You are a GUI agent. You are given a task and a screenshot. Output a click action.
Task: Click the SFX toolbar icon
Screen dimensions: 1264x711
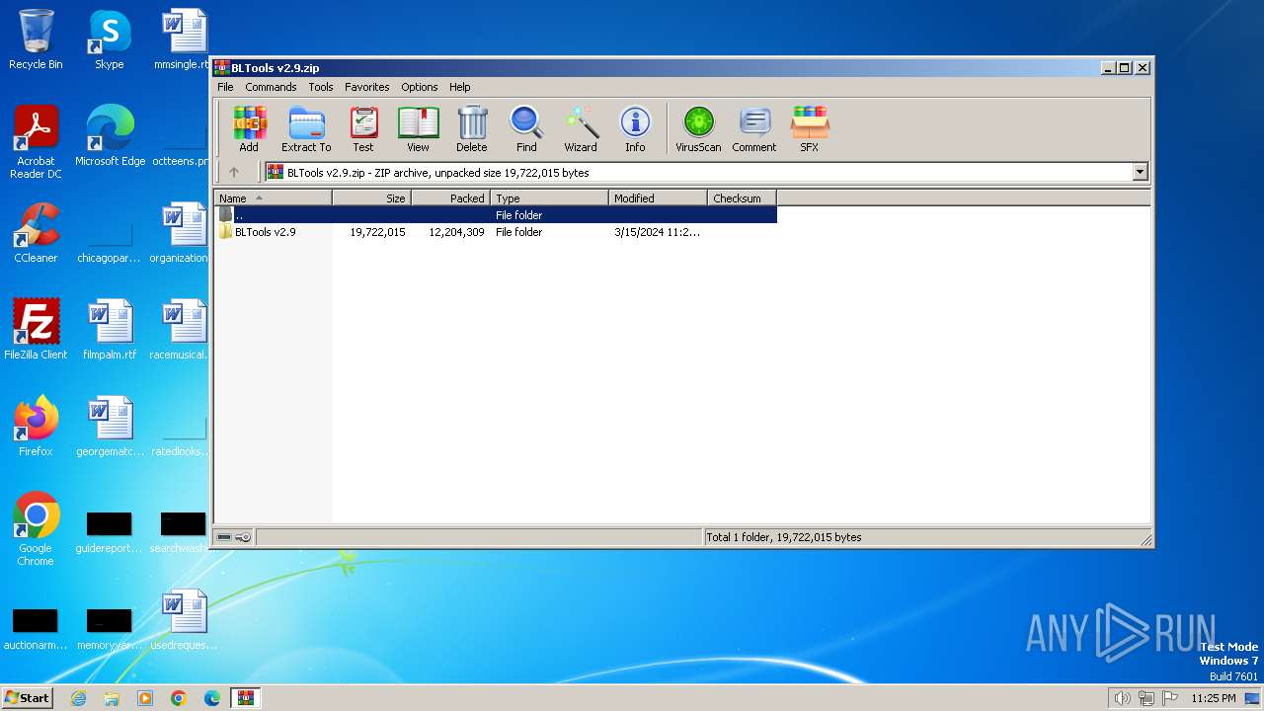[x=809, y=129]
